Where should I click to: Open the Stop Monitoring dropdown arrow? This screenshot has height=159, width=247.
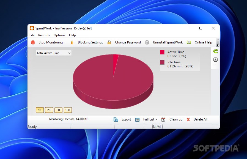pos(65,42)
